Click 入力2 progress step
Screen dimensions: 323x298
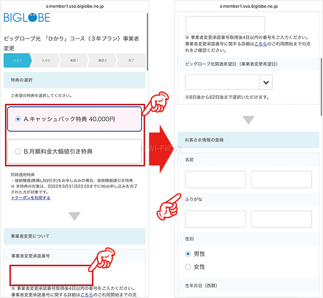pyautogui.click(x=46, y=60)
